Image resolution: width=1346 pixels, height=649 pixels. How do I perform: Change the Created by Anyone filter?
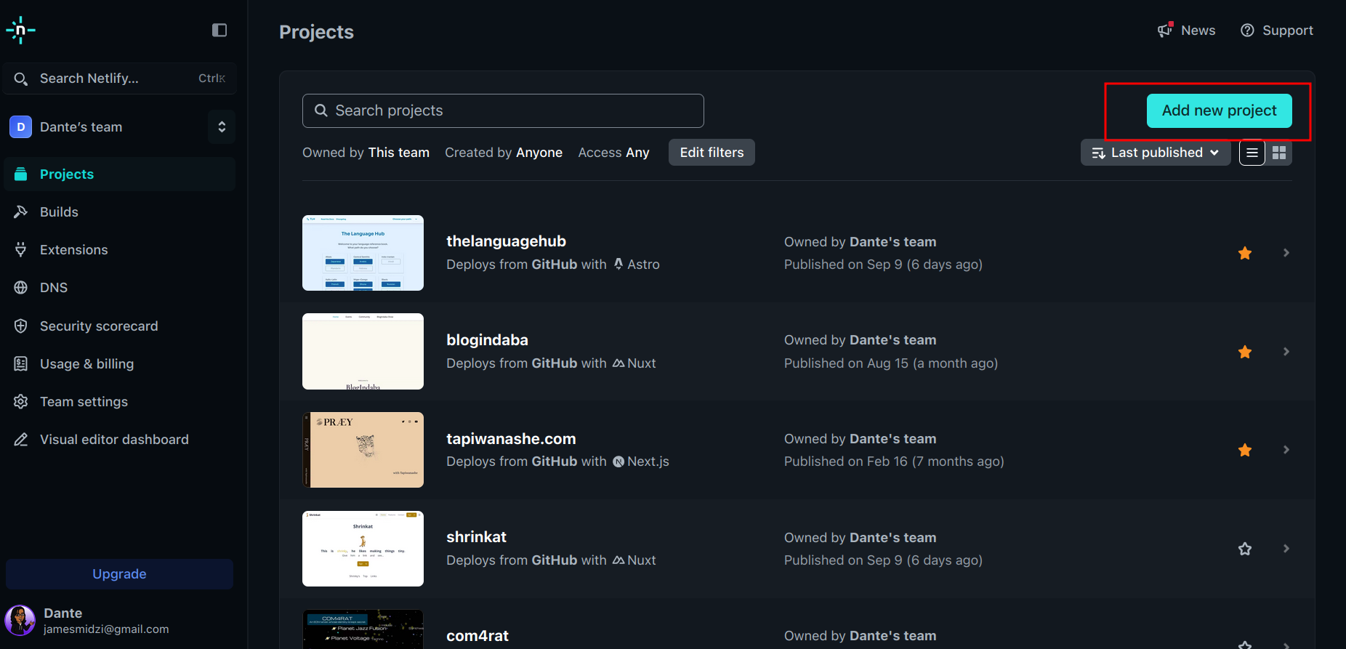click(x=504, y=153)
